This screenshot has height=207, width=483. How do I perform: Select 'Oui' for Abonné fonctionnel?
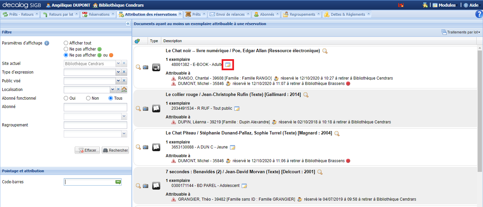coord(66,98)
